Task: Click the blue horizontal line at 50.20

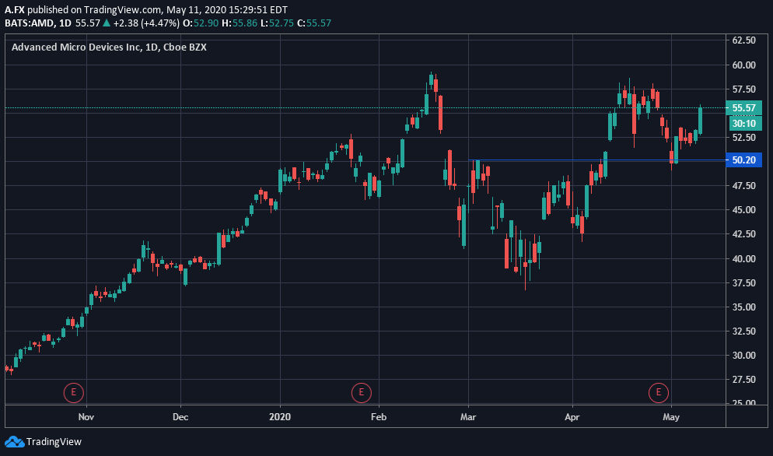Action: [596, 160]
